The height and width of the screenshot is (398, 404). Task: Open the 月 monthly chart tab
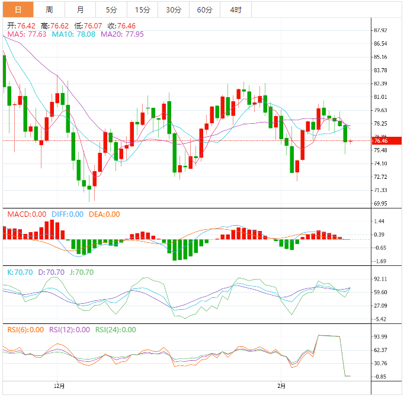80,10
